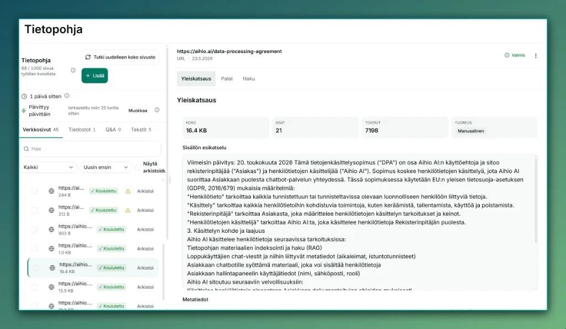The height and width of the screenshot is (329, 566).
Task: Open the Uusin ensin sort dropdown
Action: (106, 167)
